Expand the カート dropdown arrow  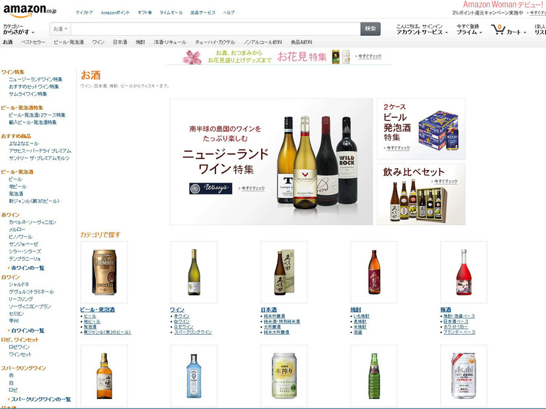coord(524,32)
